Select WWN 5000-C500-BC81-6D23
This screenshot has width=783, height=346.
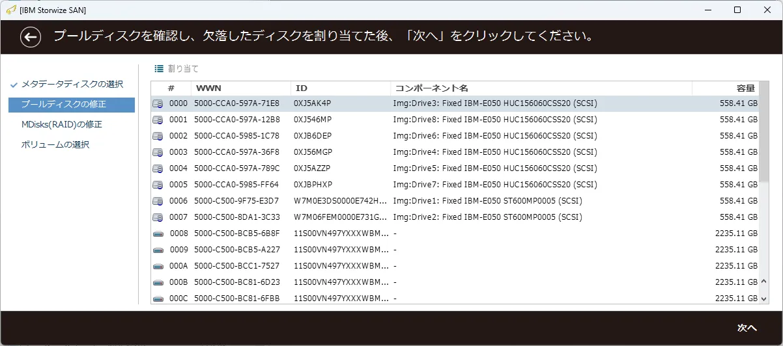pos(236,282)
